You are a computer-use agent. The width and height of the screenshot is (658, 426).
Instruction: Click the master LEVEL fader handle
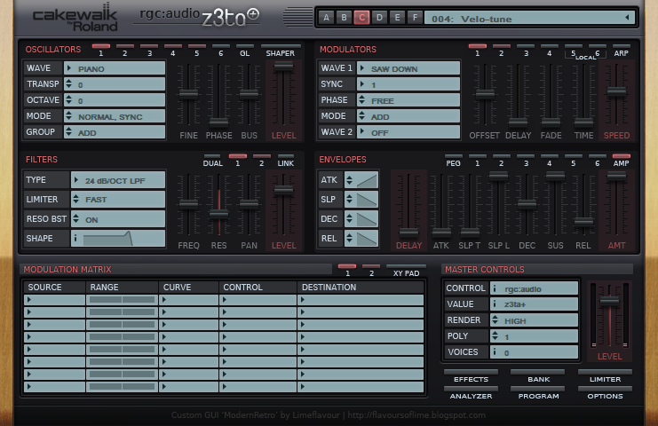point(609,301)
